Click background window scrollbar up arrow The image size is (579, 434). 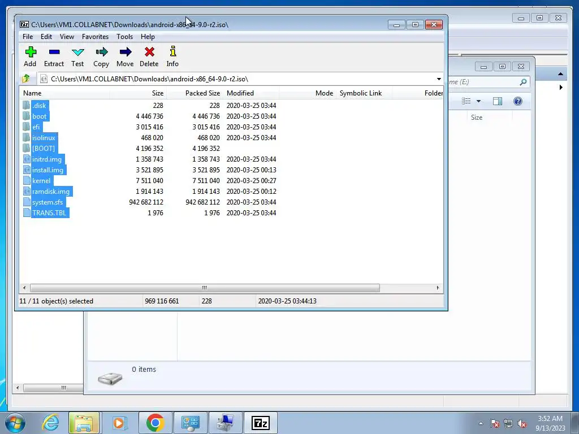coord(560,74)
